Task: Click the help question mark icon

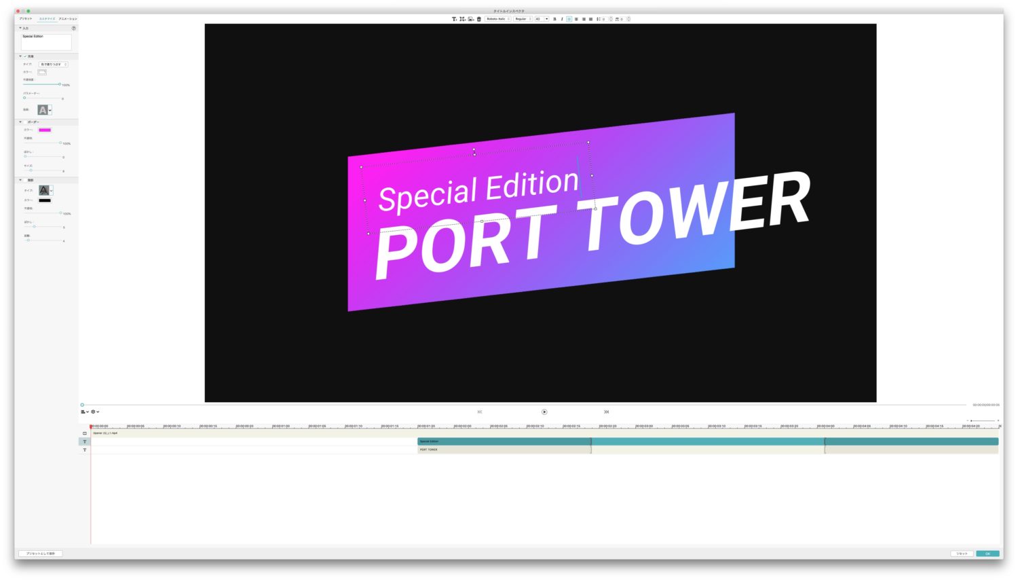Action: point(74,28)
